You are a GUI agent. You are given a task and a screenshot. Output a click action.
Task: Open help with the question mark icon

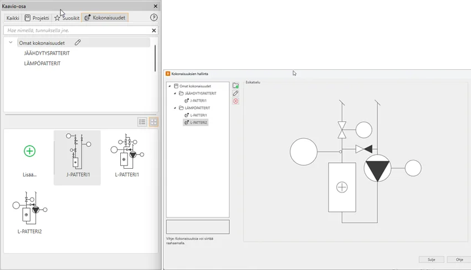[154, 18]
